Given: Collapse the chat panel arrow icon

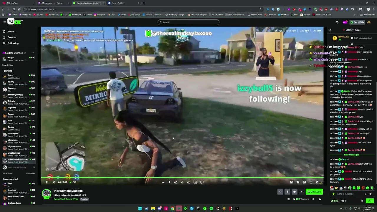Looking at the screenshot, I should [x=330, y=30].
